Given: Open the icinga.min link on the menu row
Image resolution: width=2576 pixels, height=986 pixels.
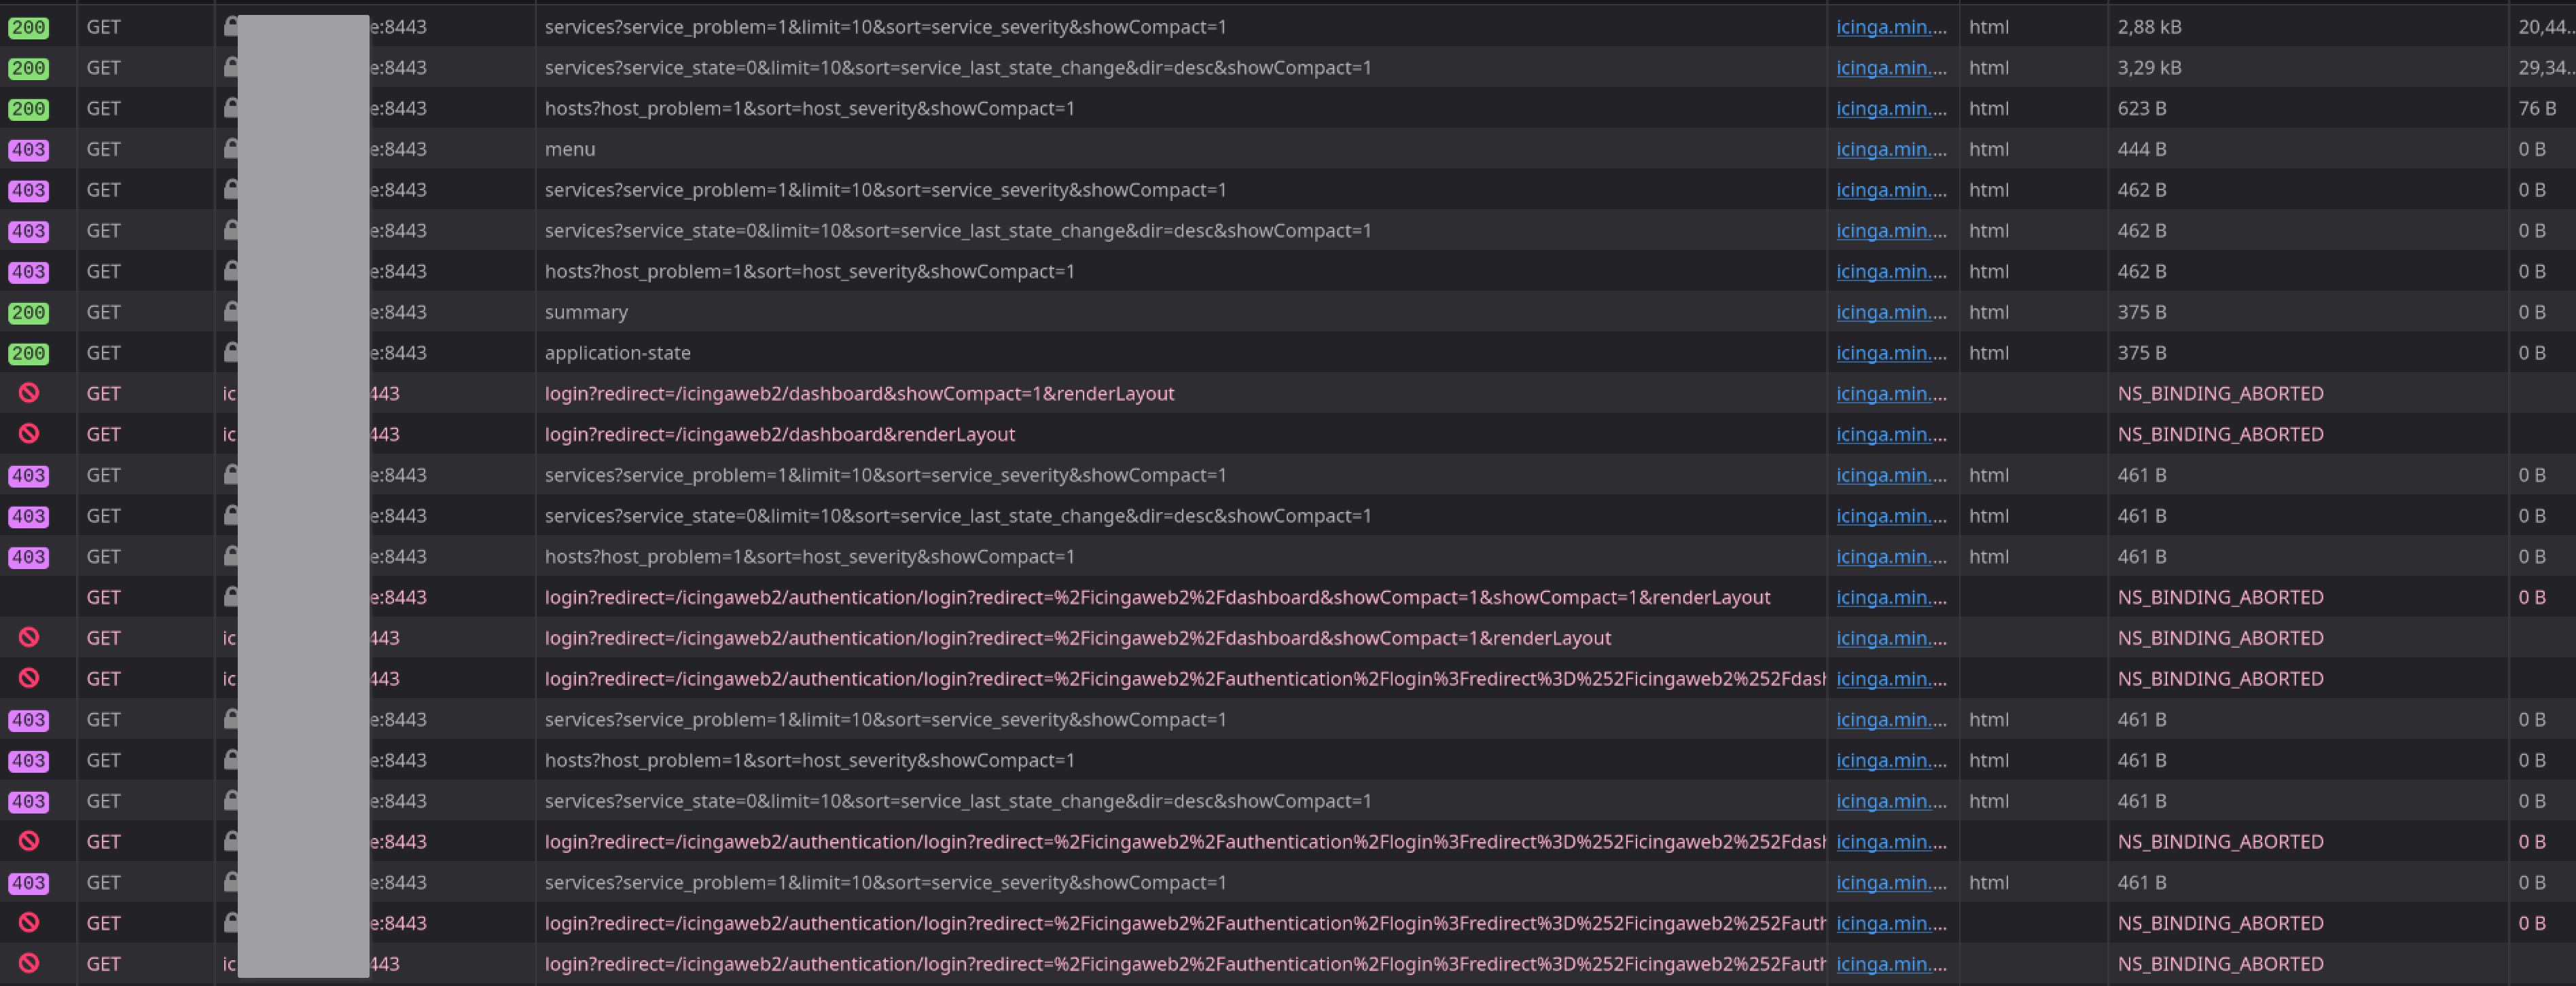Looking at the screenshot, I should click(x=1891, y=149).
